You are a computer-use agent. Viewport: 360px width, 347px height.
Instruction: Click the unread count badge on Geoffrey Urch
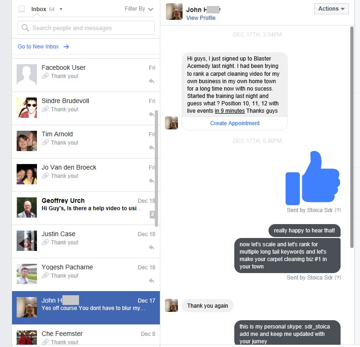[152, 214]
